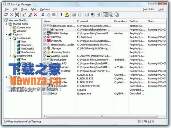This screenshot has width=171, height=128.
Task: Sort by the State column header
Action: pos(157,21)
